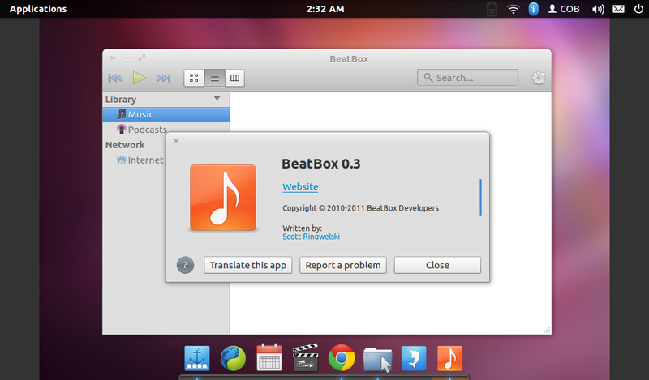The width and height of the screenshot is (649, 380).
Task: Open the calendar app in dock
Action: 269,357
